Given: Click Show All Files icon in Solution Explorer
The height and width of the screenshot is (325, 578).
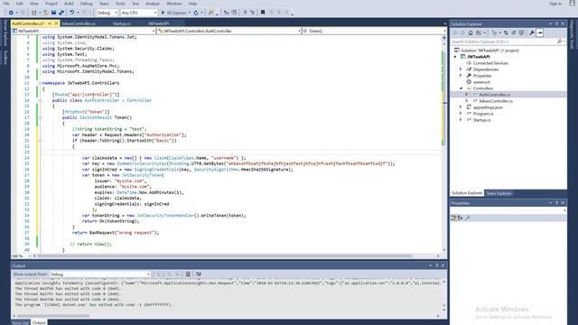Looking at the screenshot, I should (x=521, y=32).
